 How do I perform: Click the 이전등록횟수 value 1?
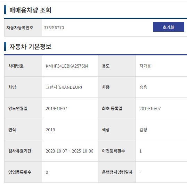pos(140,151)
